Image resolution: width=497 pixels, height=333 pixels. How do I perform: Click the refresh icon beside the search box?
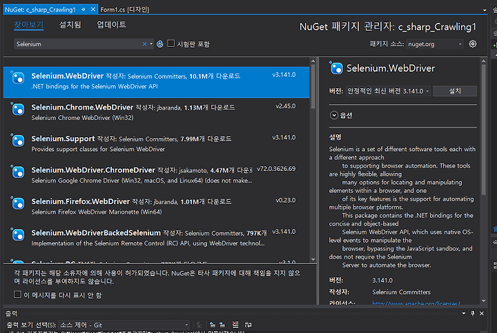coord(160,44)
